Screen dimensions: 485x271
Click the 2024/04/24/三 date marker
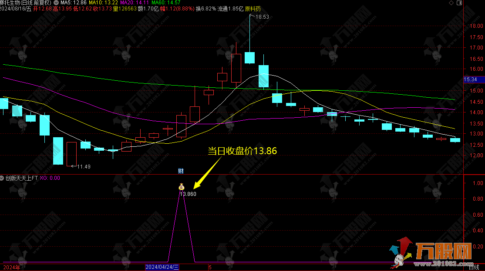[x=162, y=267]
